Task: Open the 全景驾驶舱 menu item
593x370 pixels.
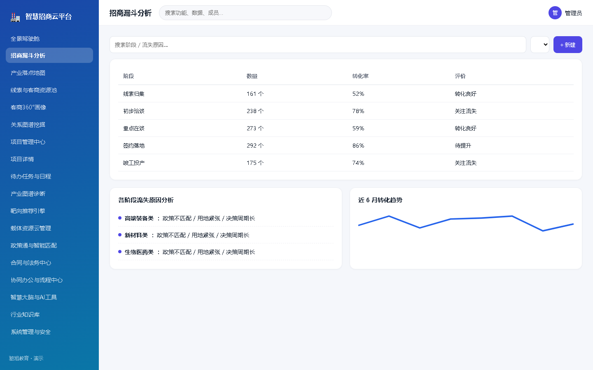Action: [x=49, y=38]
